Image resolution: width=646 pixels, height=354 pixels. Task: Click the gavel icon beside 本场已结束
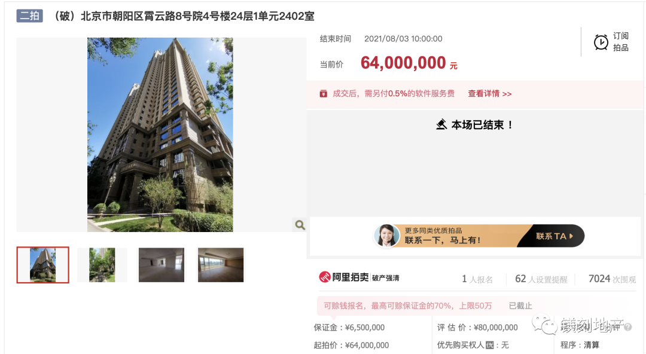coord(441,124)
